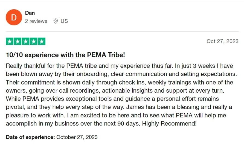The height and width of the screenshot is (146, 244).
Task: Click the 'Oct 27, 2023' review date
Action: pyautogui.click(x=222, y=41)
